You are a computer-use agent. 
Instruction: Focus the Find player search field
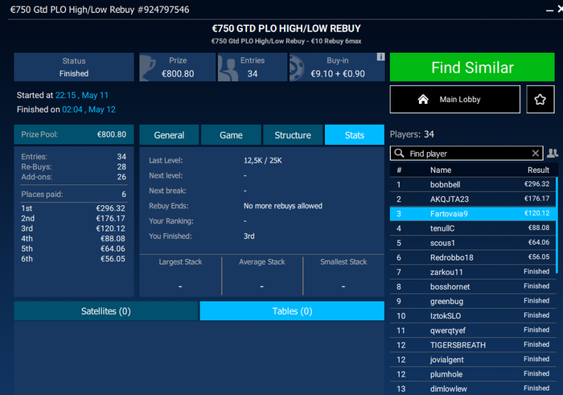click(x=466, y=154)
